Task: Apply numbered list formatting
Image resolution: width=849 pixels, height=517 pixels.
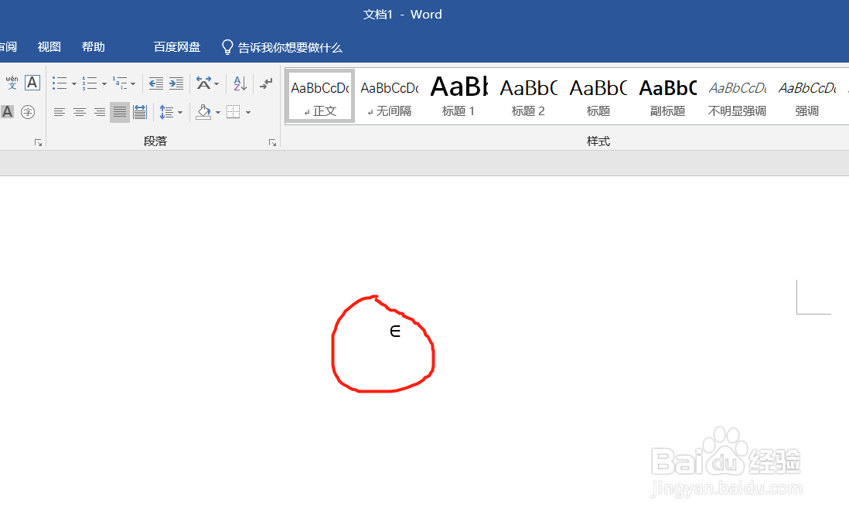Action: [x=90, y=83]
